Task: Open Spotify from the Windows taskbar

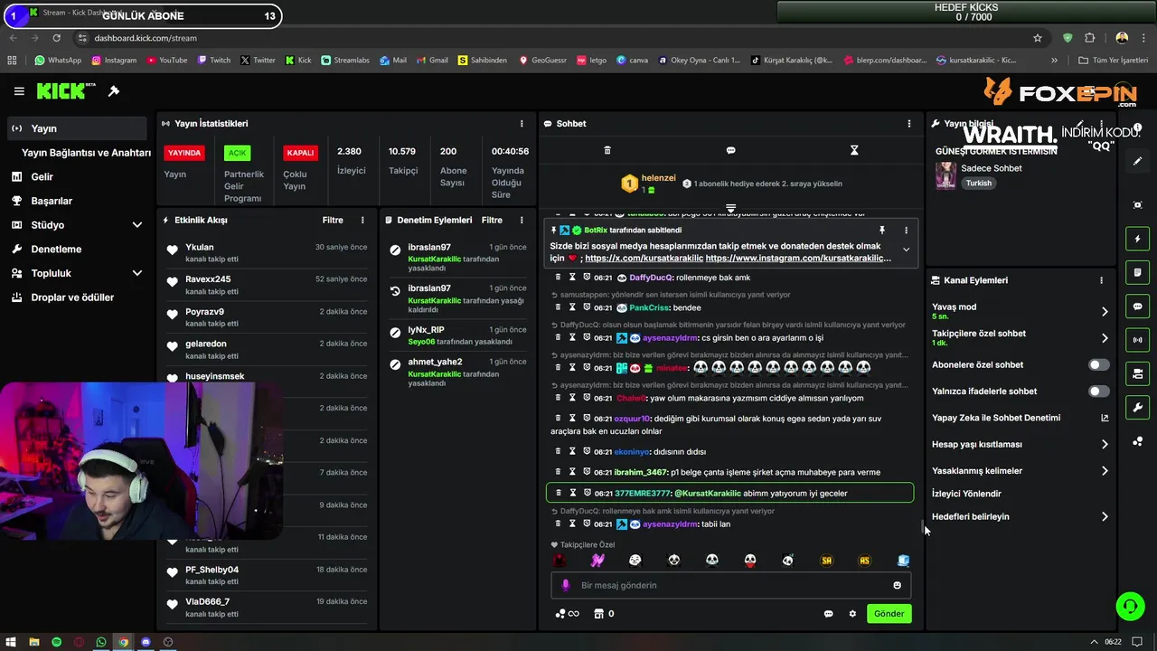Action: click(56, 642)
